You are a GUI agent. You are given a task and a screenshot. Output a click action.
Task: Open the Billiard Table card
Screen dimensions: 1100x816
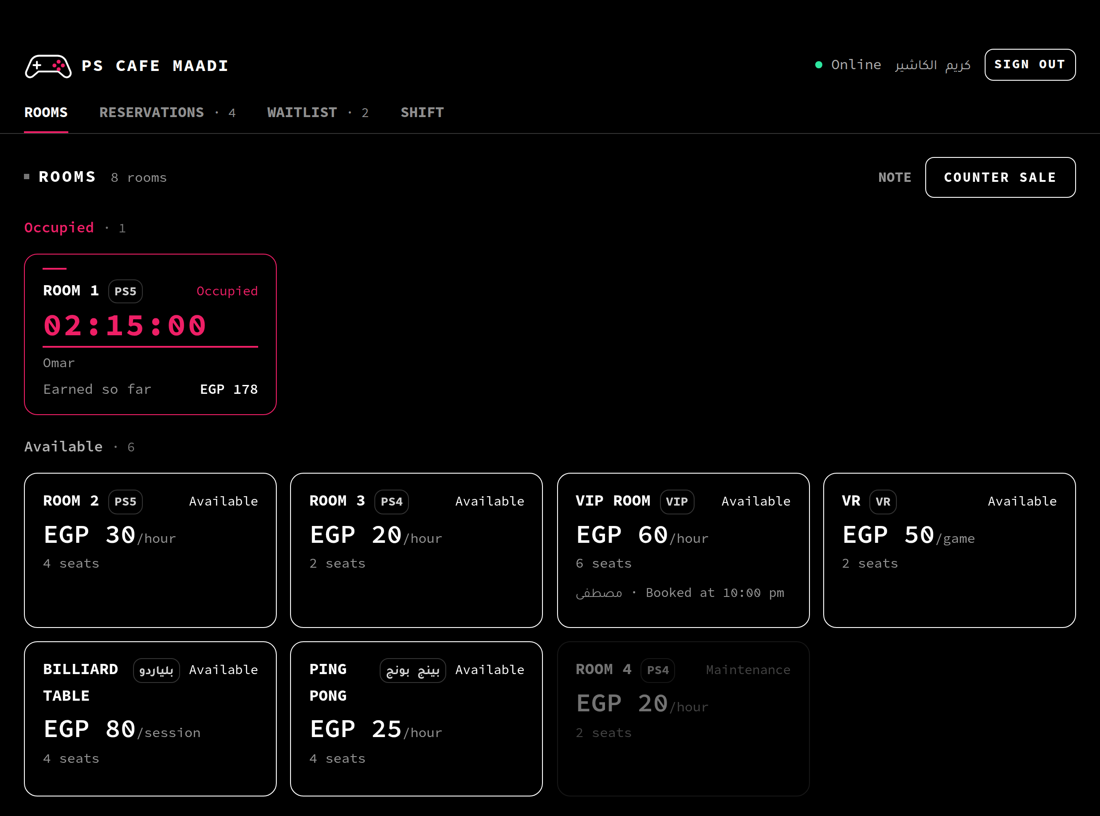(150, 719)
